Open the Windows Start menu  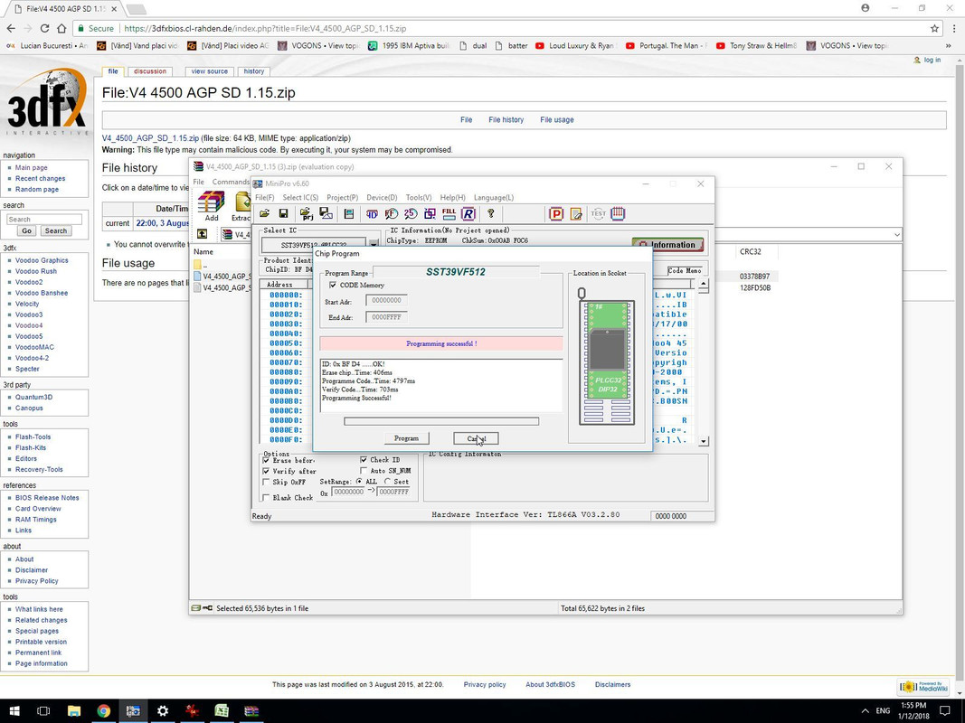pyautogui.click(x=14, y=710)
